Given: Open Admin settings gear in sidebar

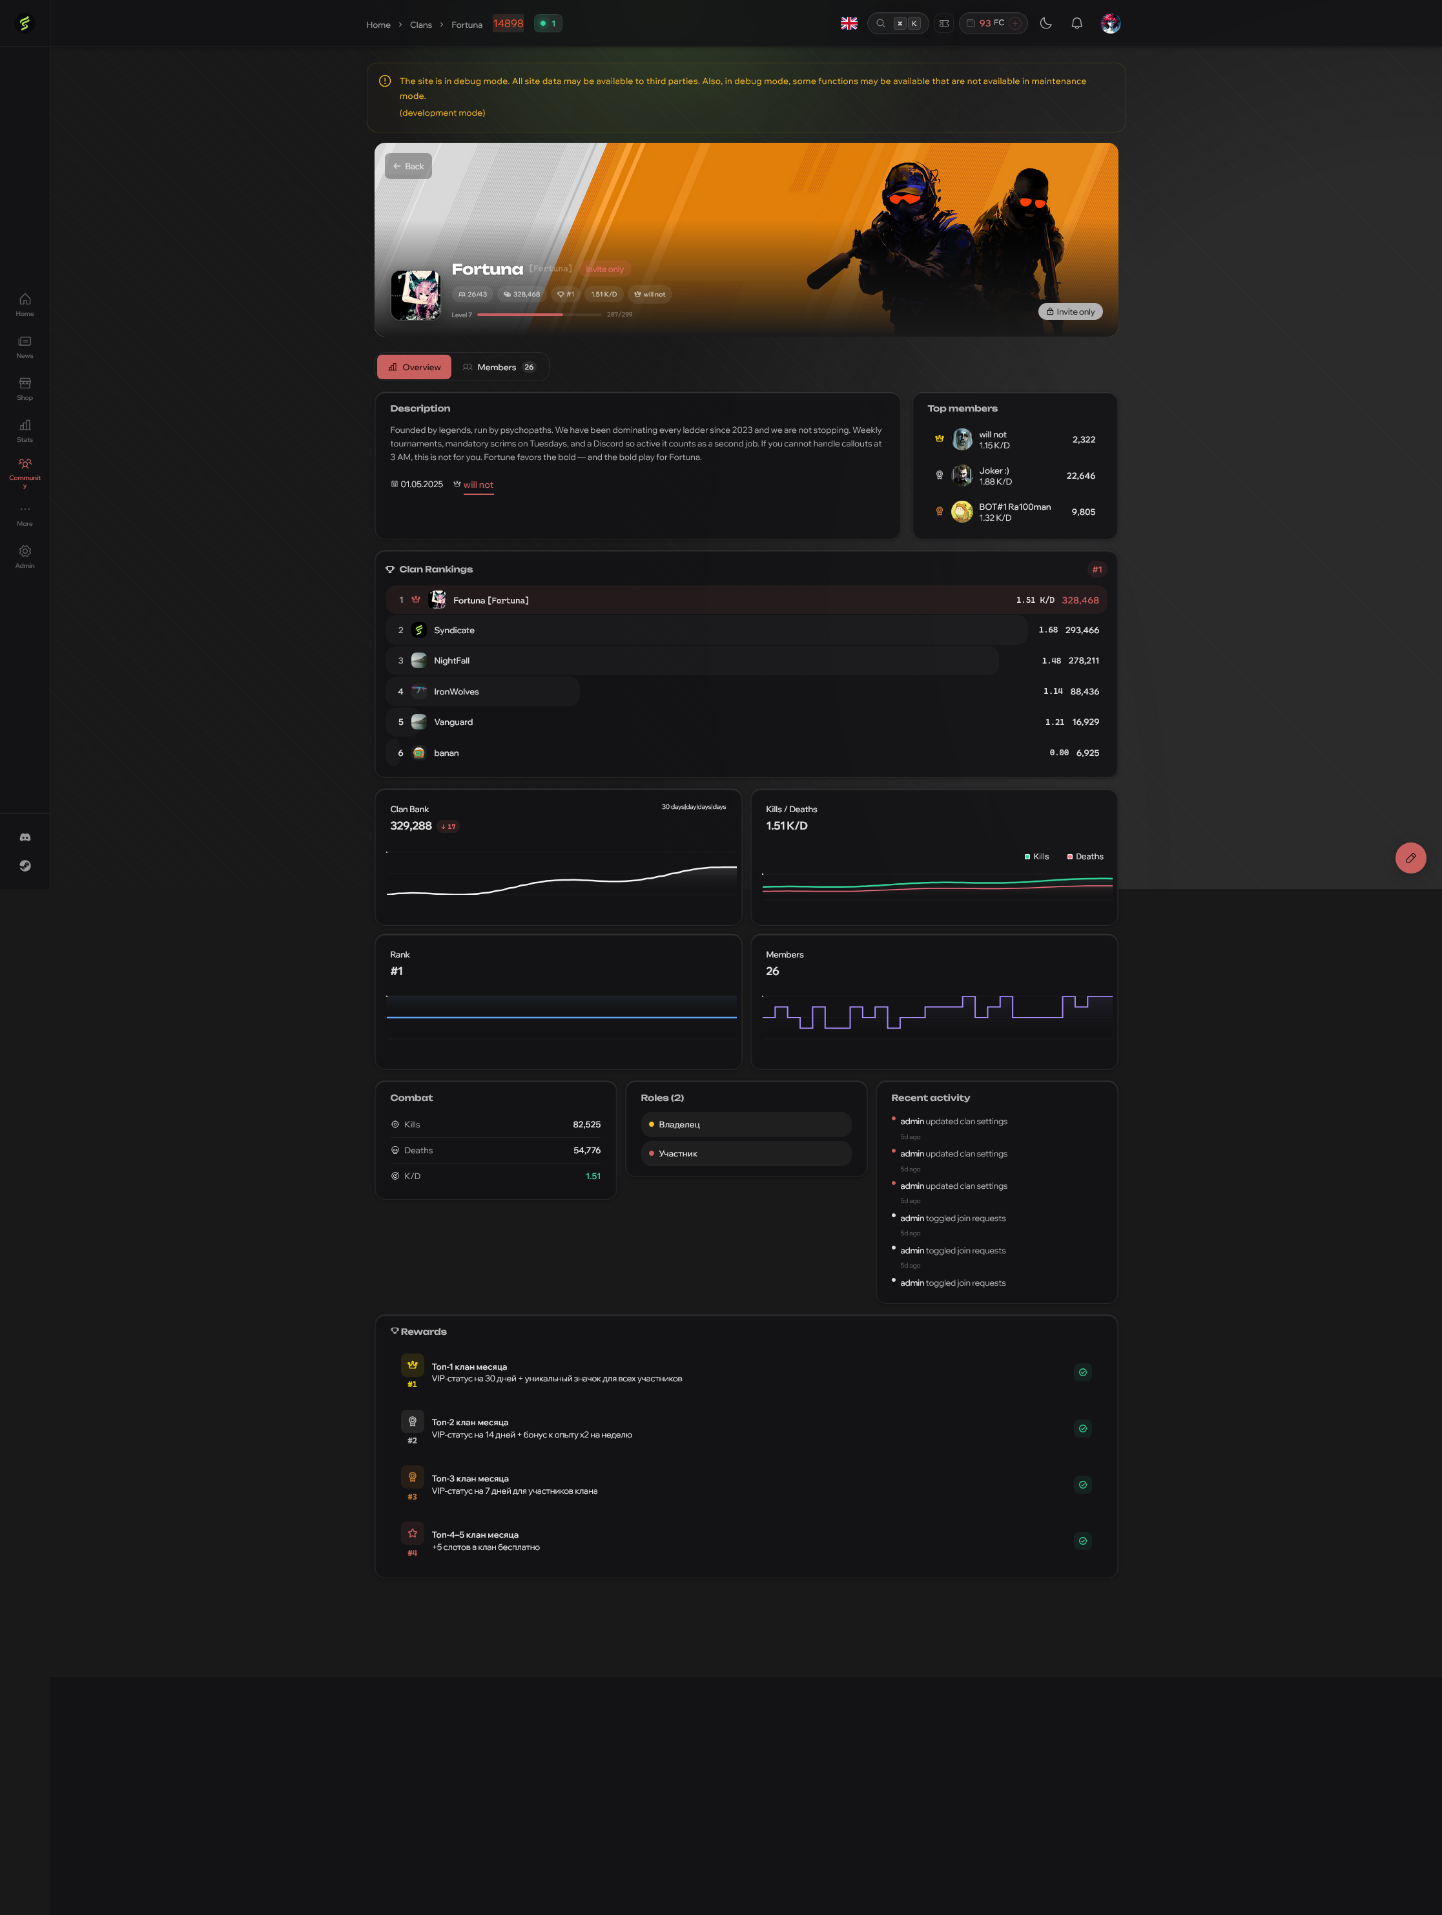Looking at the screenshot, I should coord(25,556).
